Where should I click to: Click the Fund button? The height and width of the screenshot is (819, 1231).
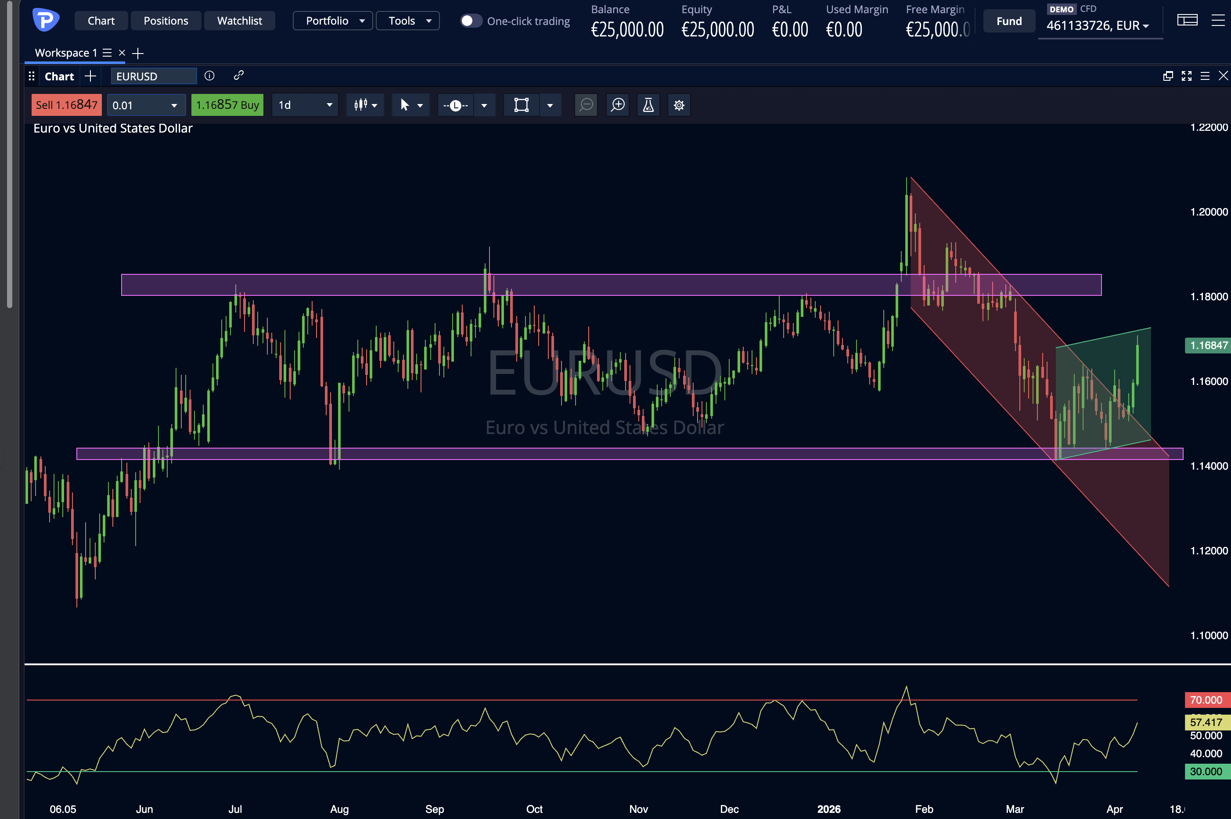coord(1008,22)
